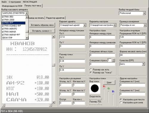Open the Редактор шрифтов tab
The width and height of the screenshot is (149, 113).
click(x=55, y=18)
